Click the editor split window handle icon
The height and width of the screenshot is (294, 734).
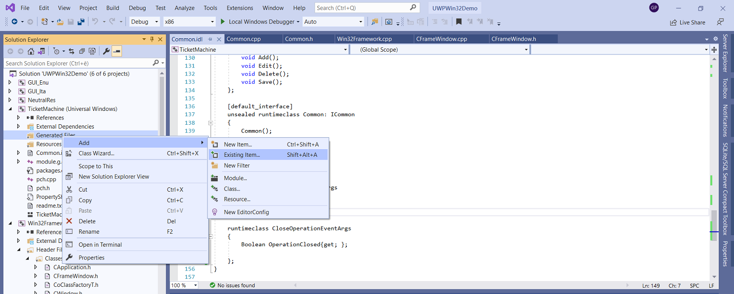click(714, 50)
